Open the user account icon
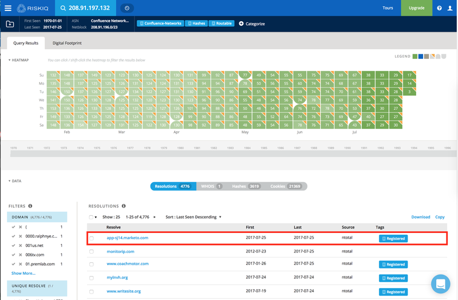The image size is (458, 300). click(450, 8)
